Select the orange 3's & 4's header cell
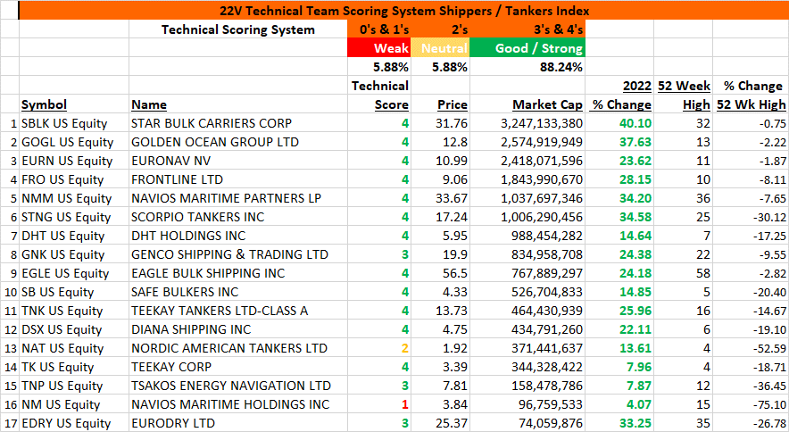 pyautogui.click(x=527, y=29)
